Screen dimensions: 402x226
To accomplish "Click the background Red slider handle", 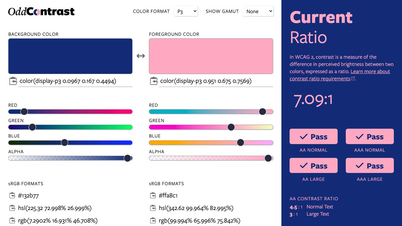I will pyautogui.click(x=24, y=111).
